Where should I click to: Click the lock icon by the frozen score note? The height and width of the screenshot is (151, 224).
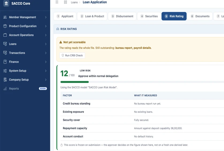[62, 145]
